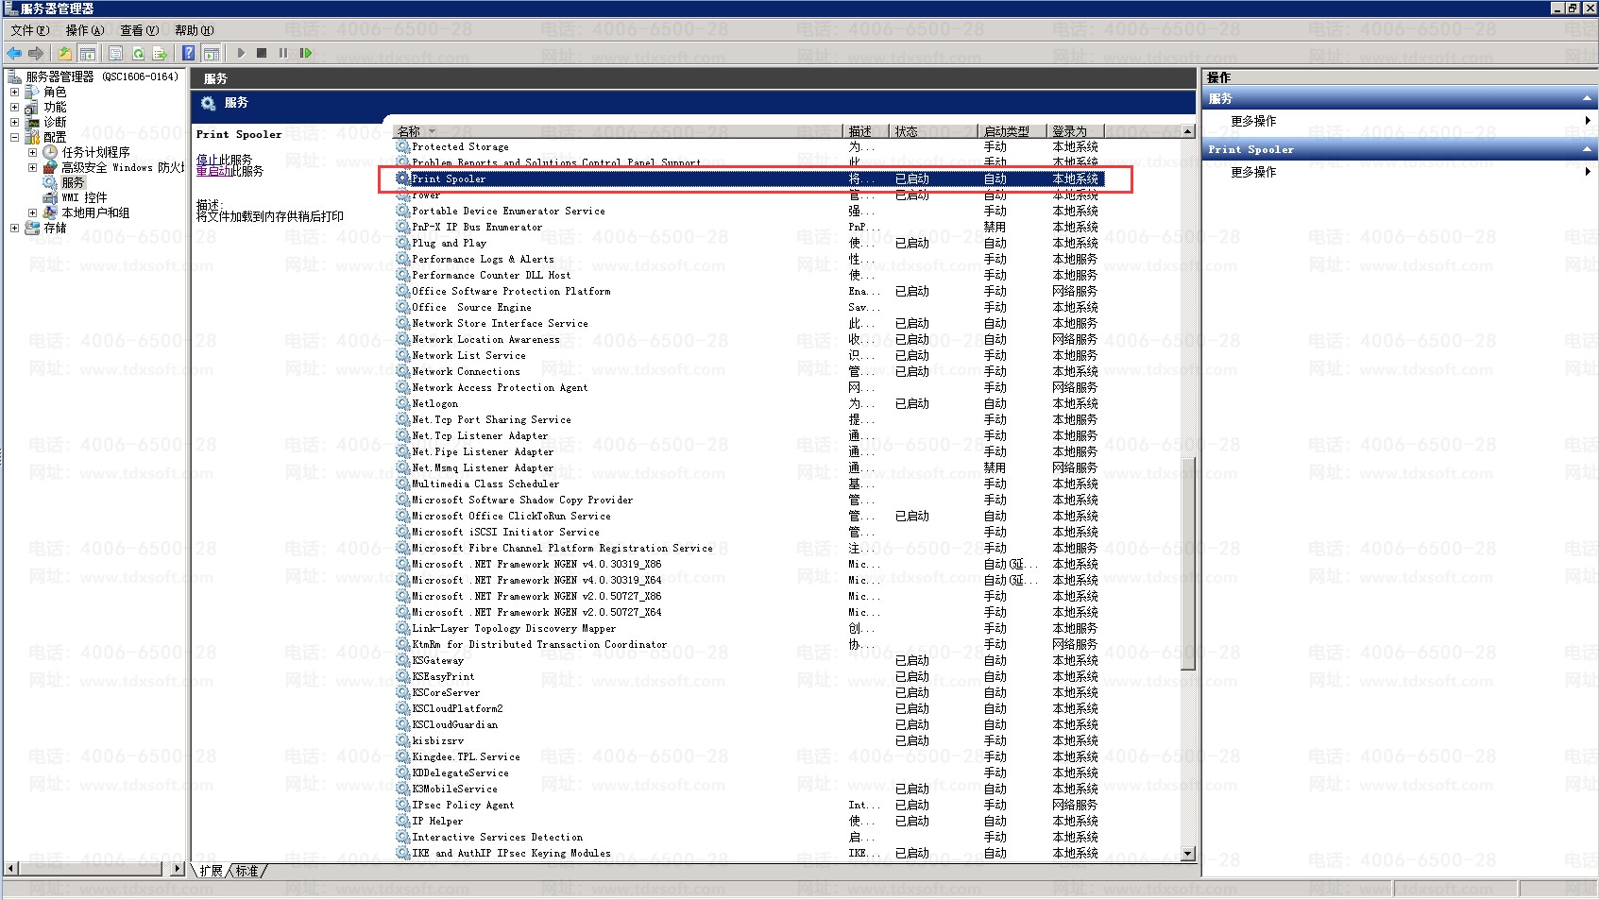Image resolution: width=1599 pixels, height=900 pixels.
Task: Click the services list scroll down arrow
Action: point(1188,854)
